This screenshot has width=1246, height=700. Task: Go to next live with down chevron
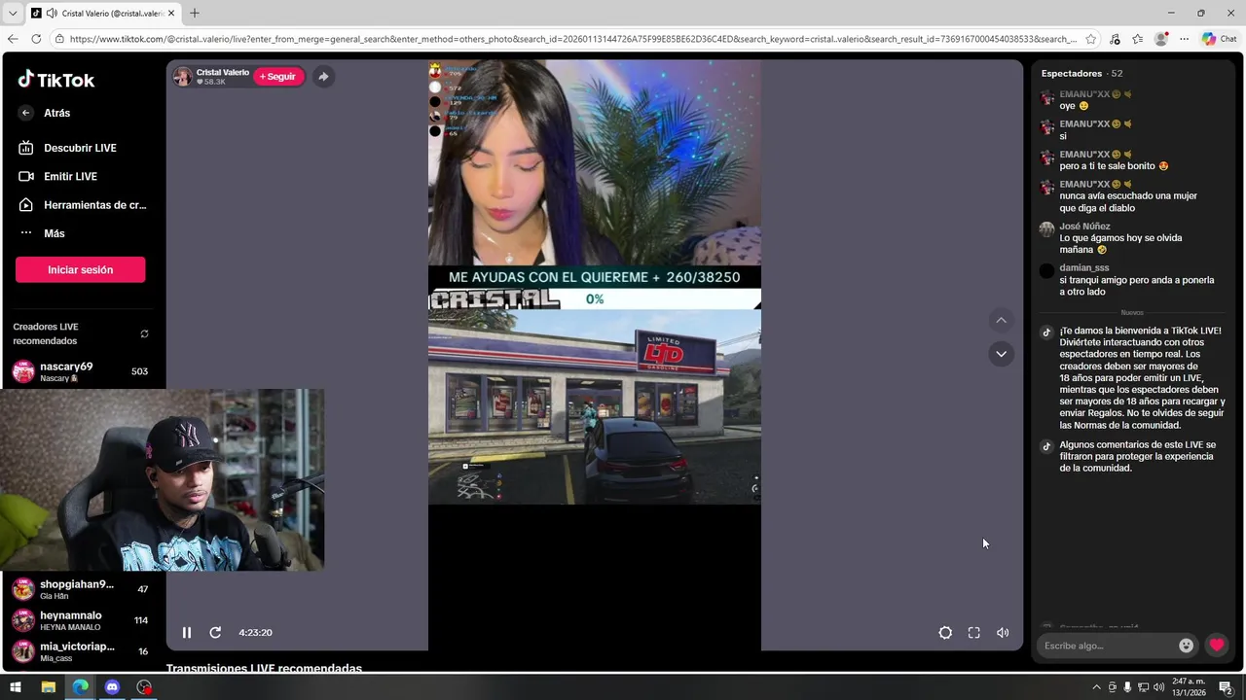click(x=1001, y=354)
